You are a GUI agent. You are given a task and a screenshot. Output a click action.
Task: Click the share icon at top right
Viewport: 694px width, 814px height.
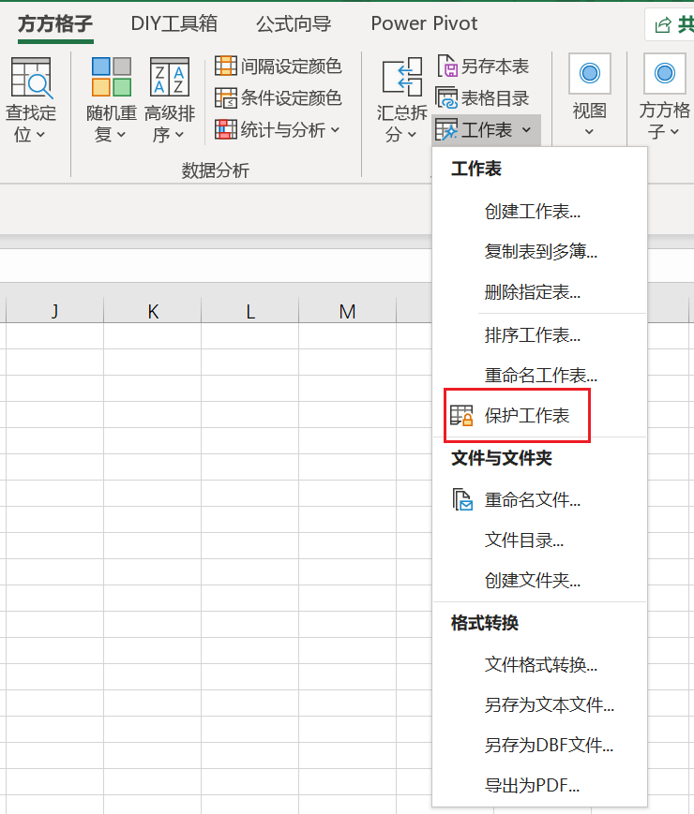[x=663, y=25]
